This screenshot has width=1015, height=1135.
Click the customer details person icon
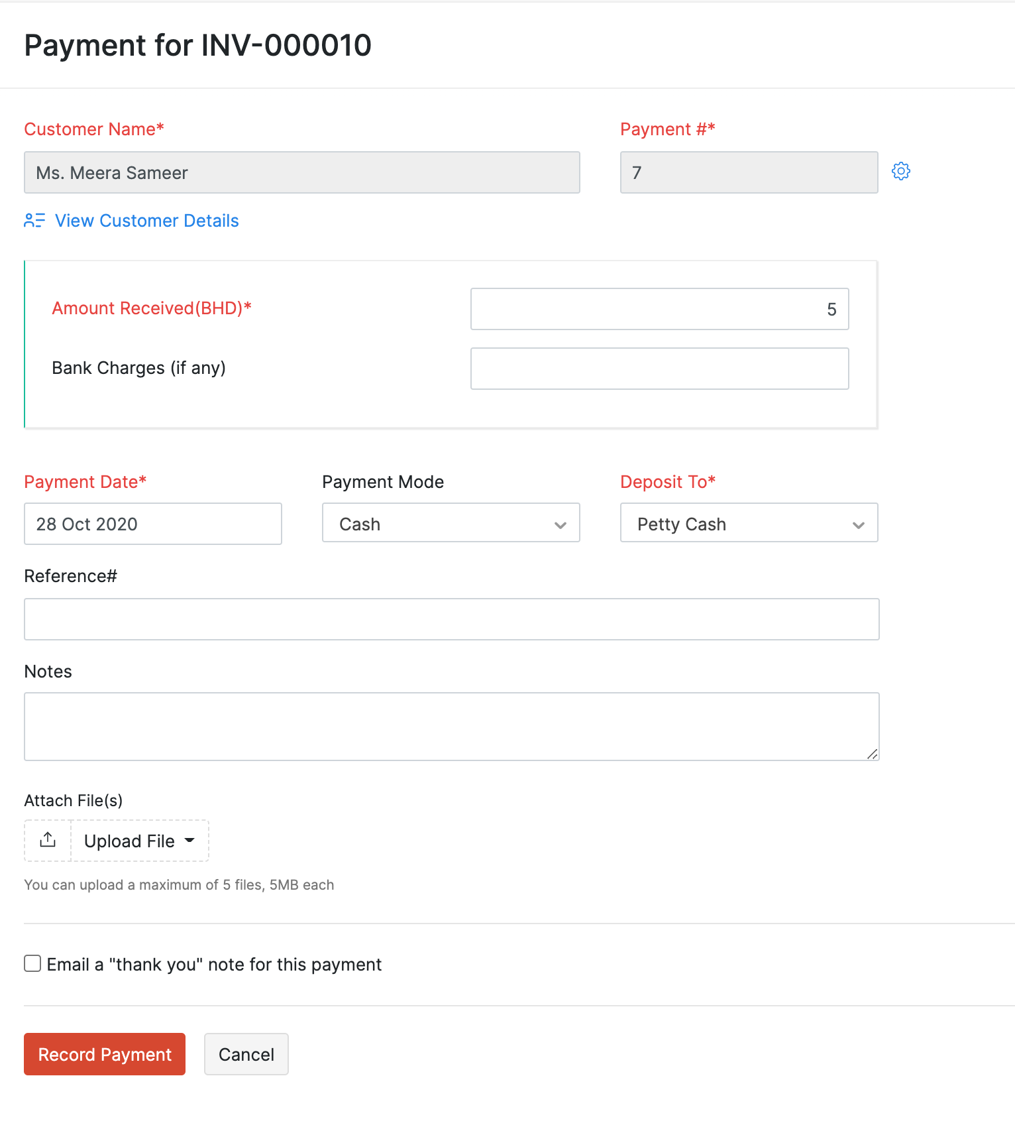click(34, 221)
